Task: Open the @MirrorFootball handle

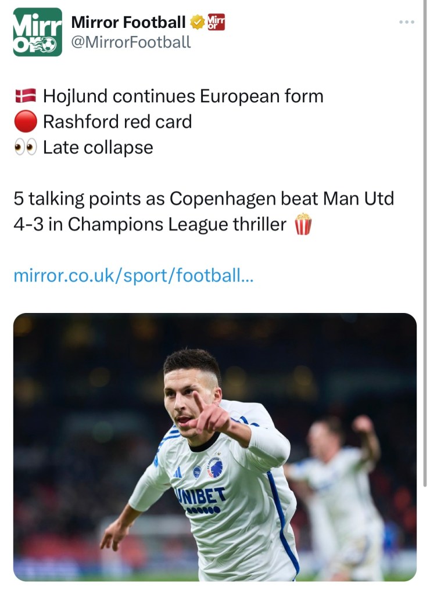Action: click(131, 42)
